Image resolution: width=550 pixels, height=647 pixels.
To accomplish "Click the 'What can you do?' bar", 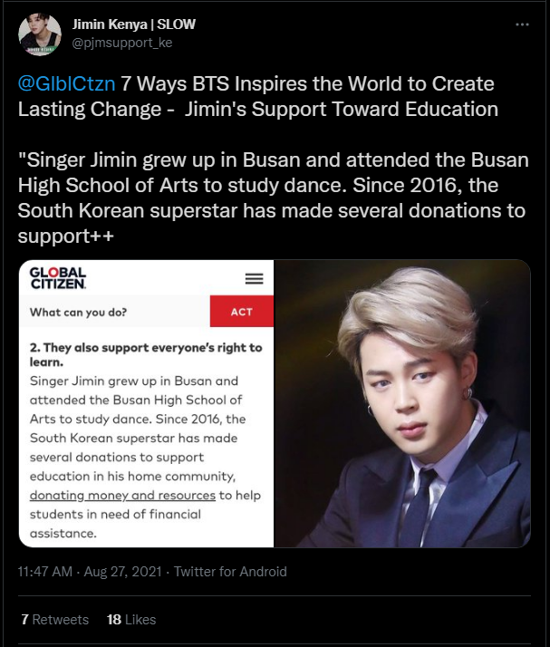I will click(115, 312).
